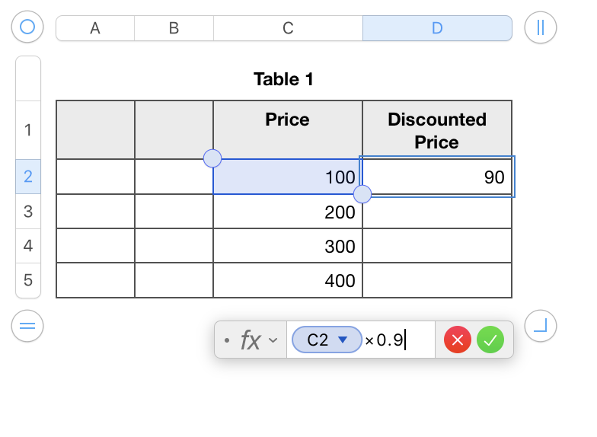
Task: Click the top-left selection range handle
Action: pos(212,158)
